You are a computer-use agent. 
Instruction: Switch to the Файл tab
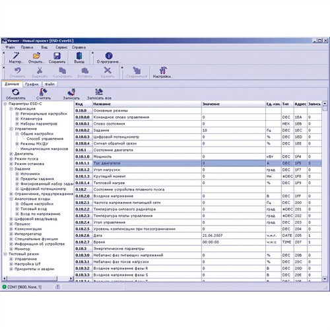[x=49, y=84]
